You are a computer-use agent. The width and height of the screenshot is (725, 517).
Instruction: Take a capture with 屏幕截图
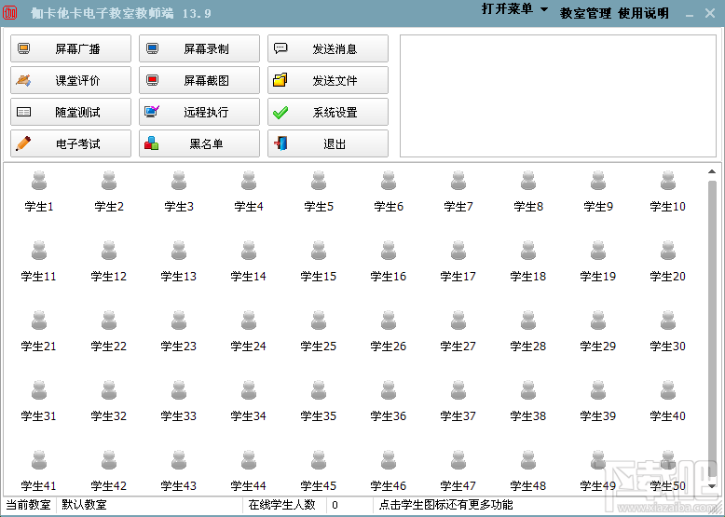click(x=199, y=80)
